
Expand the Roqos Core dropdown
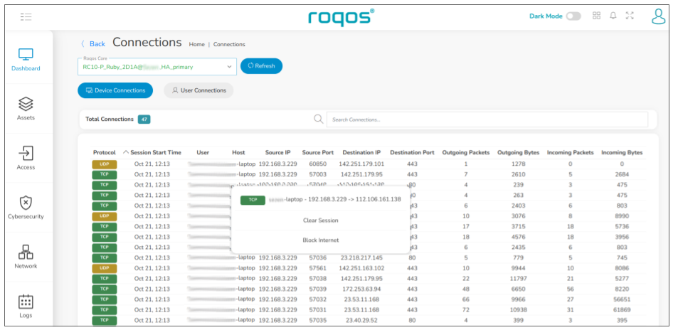(x=229, y=67)
